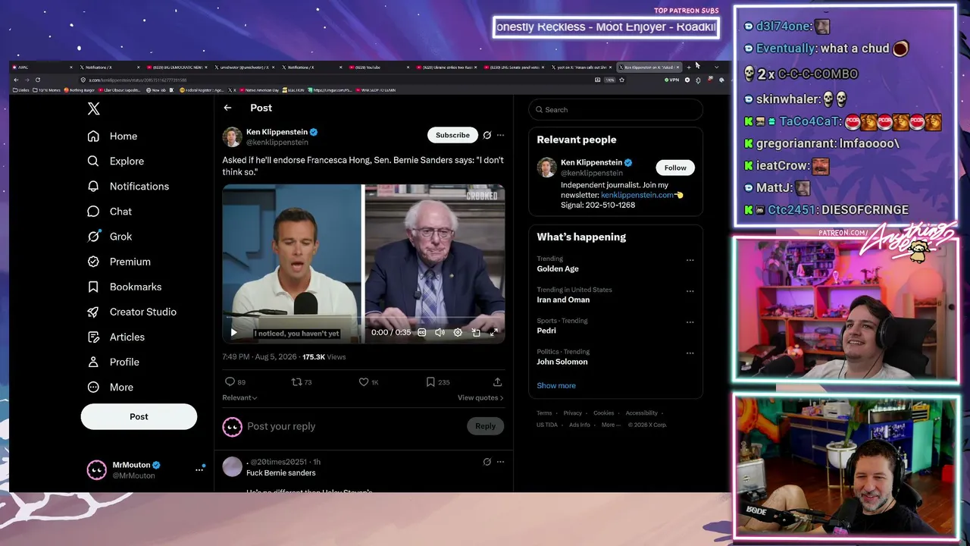Expand the video to fullscreen
Viewport: 970px width, 546px height.
click(x=494, y=332)
